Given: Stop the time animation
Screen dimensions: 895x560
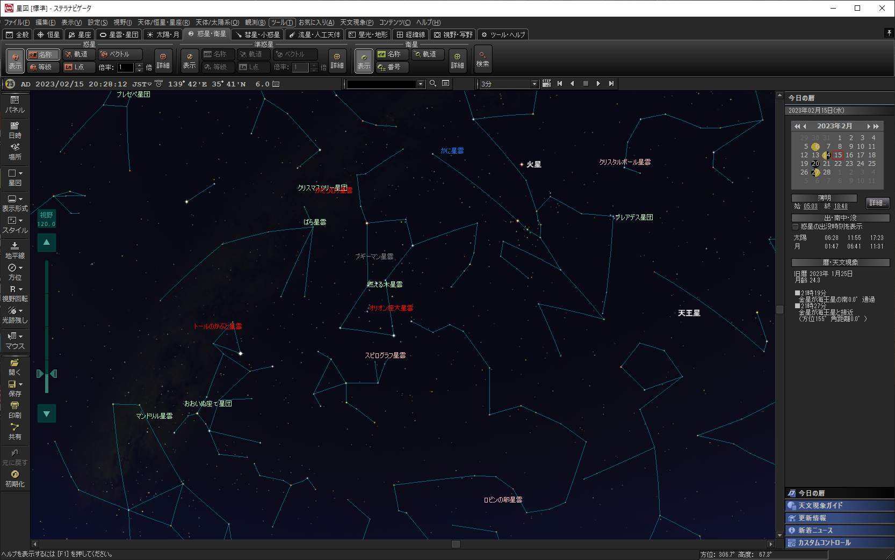Looking at the screenshot, I should point(586,84).
